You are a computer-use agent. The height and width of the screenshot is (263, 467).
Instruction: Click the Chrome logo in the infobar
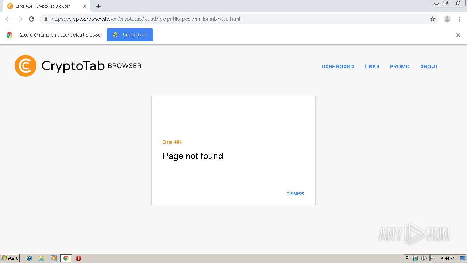pyautogui.click(x=9, y=35)
